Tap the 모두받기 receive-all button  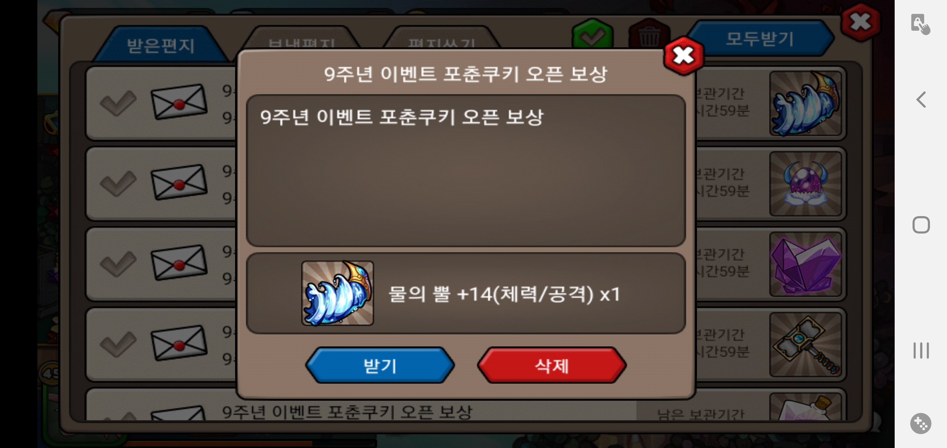click(x=760, y=39)
